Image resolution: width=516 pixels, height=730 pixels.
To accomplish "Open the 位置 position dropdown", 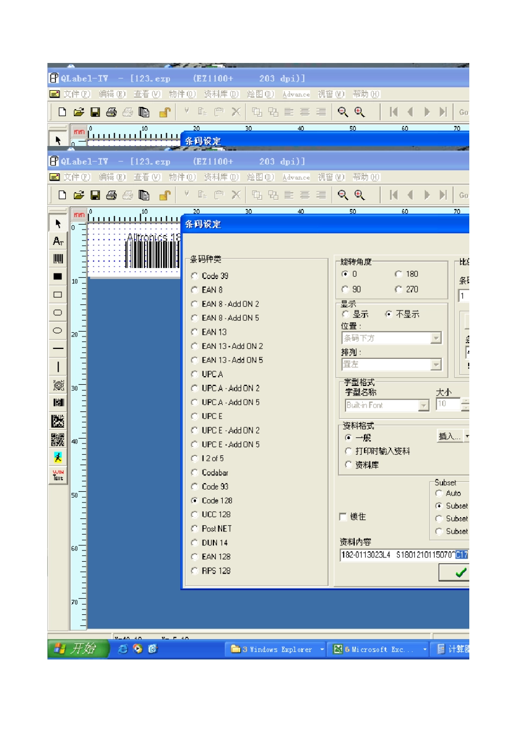I will click(x=436, y=338).
